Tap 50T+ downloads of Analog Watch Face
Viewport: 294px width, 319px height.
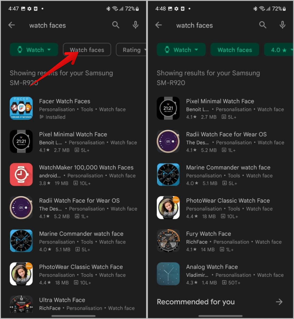coord(231,282)
